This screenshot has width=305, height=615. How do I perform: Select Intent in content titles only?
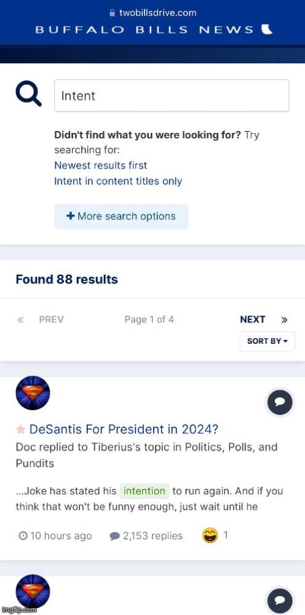click(118, 181)
